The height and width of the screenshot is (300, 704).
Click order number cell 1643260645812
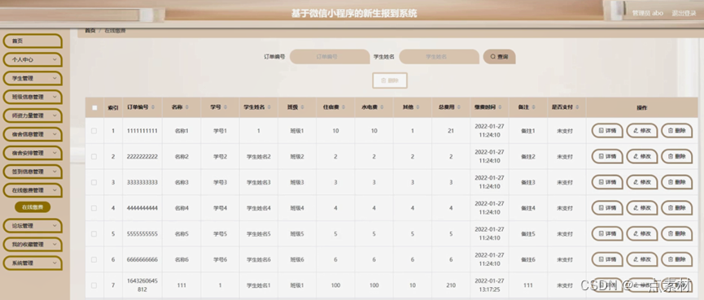[x=142, y=285]
